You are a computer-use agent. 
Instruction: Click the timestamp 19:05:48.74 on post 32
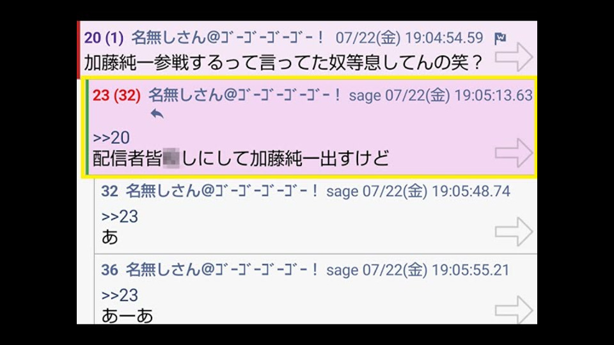(471, 191)
